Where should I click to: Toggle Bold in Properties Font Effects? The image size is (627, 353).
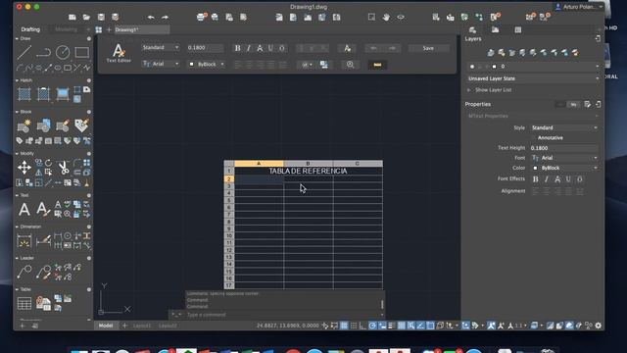536,179
